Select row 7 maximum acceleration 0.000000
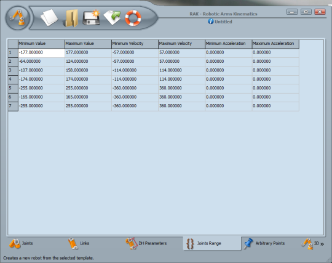332x263 pixels. coord(275,107)
